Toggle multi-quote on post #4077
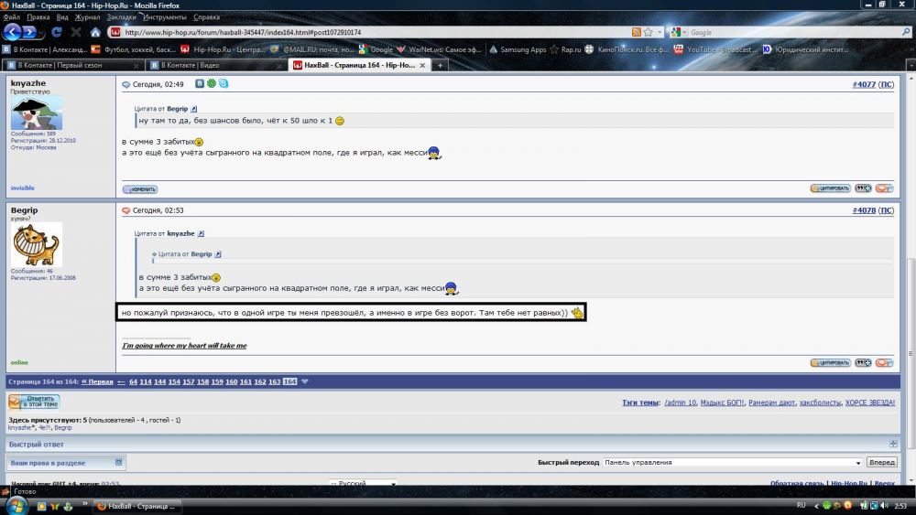The width and height of the screenshot is (916, 515). [863, 188]
